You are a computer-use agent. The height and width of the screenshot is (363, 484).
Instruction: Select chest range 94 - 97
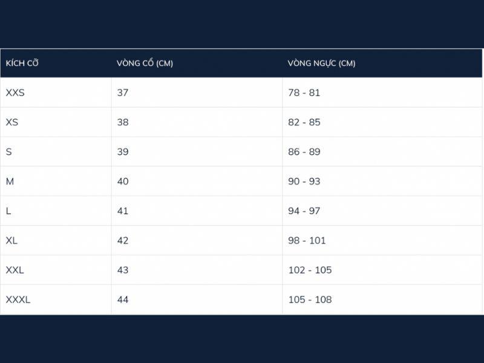(304, 211)
